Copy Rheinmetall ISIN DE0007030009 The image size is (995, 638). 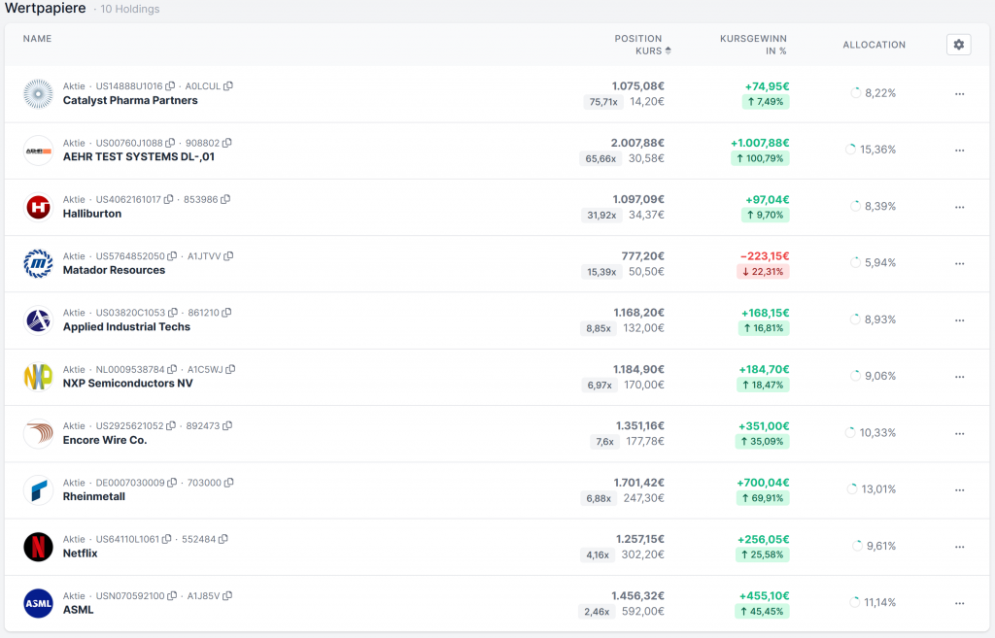point(172,483)
